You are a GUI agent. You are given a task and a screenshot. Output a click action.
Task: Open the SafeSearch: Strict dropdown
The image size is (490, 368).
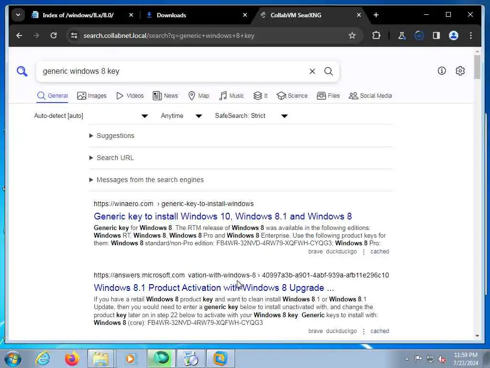251,116
